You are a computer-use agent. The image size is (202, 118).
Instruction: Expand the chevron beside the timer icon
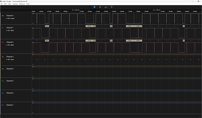point(102,7)
